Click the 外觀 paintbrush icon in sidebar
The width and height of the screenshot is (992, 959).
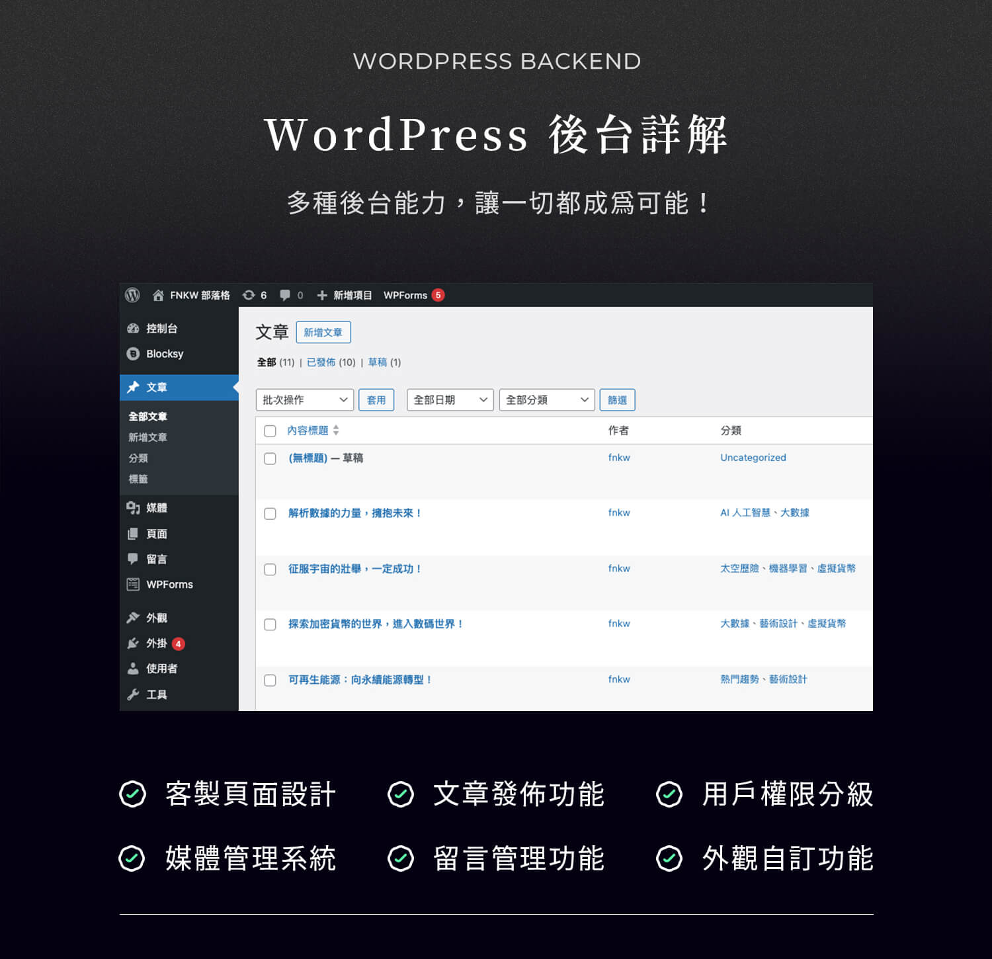pyautogui.click(x=133, y=617)
